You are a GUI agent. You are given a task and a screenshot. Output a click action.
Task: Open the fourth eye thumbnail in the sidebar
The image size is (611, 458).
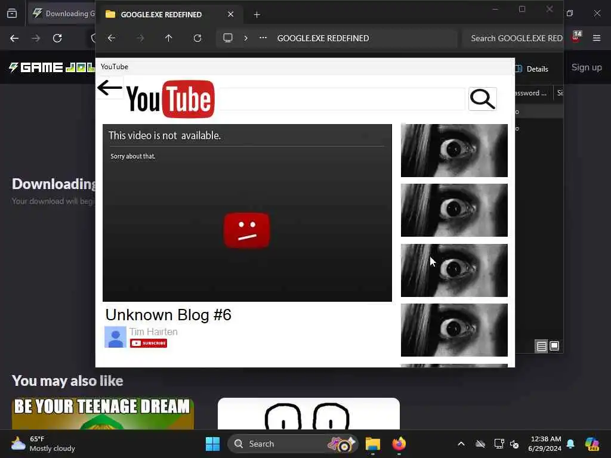point(454,330)
